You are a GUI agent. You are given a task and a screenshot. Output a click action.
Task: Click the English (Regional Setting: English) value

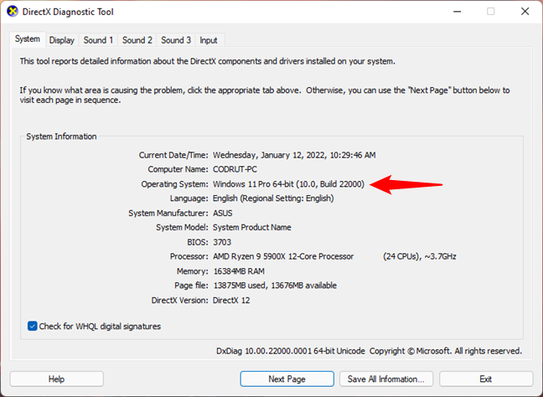[x=273, y=198]
